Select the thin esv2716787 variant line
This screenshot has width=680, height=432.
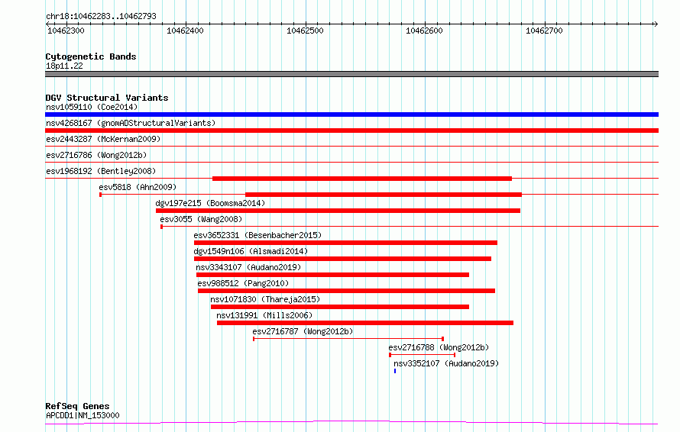[x=348, y=339]
